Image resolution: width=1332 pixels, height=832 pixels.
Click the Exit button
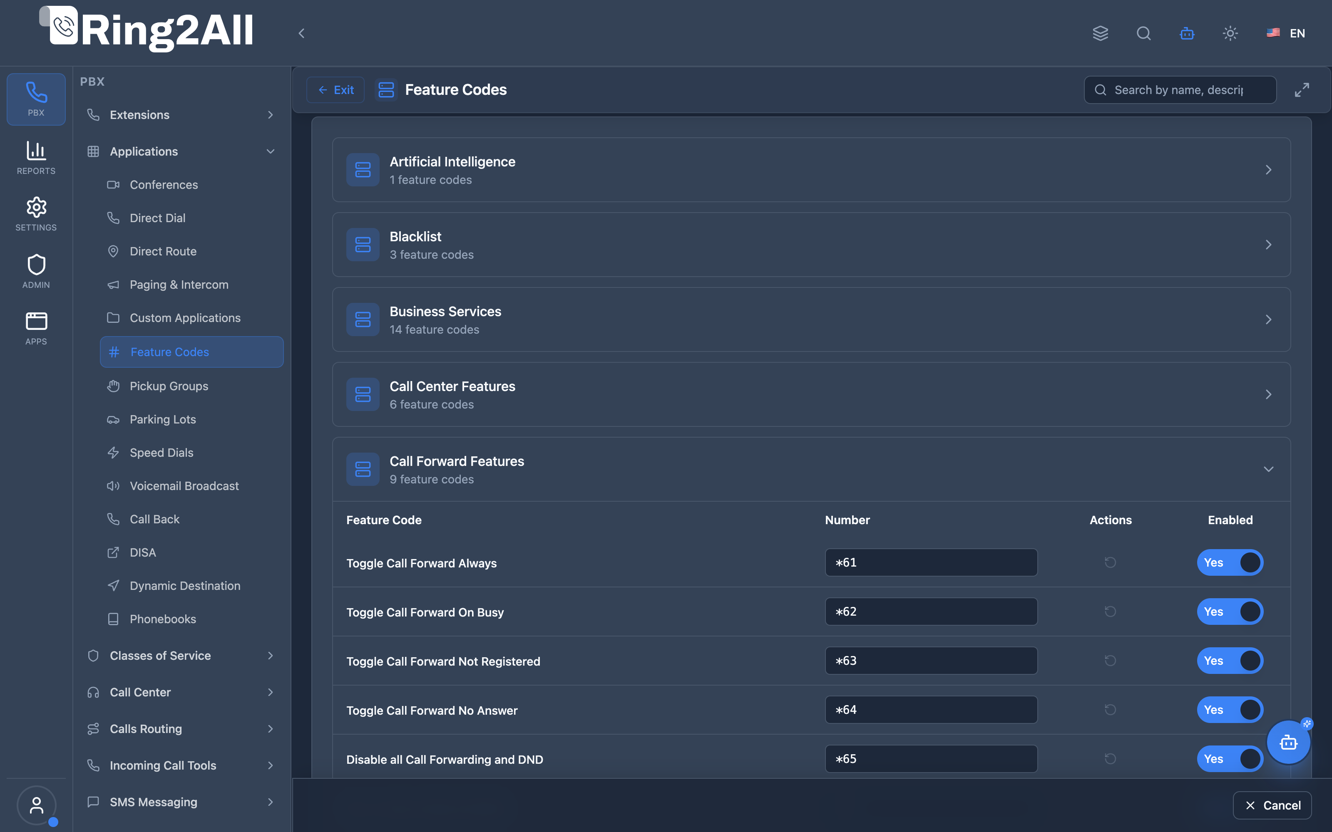(x=336, y=90)
